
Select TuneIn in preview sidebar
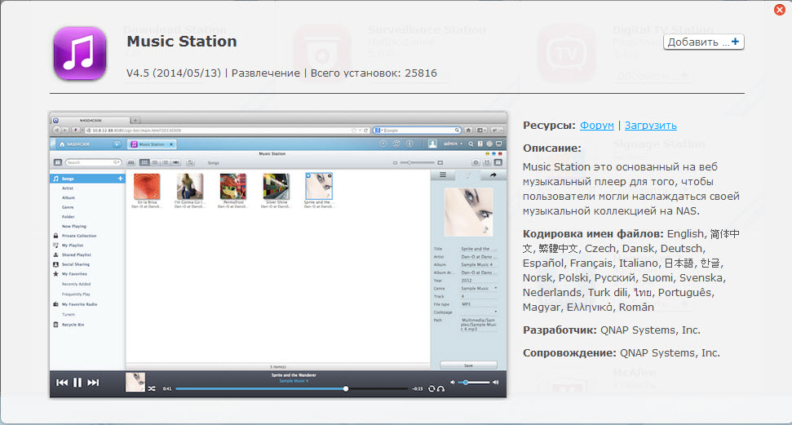[x=69, y=314]
